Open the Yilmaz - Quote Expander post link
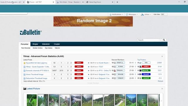This screenshot has height=106, width=188. pos(38,67)
